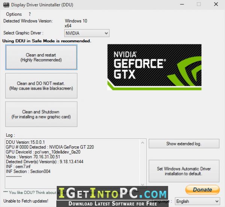Viewport: 225px width, 207px height.
Task: Open the ? help menu
Action: click(30, 14)
